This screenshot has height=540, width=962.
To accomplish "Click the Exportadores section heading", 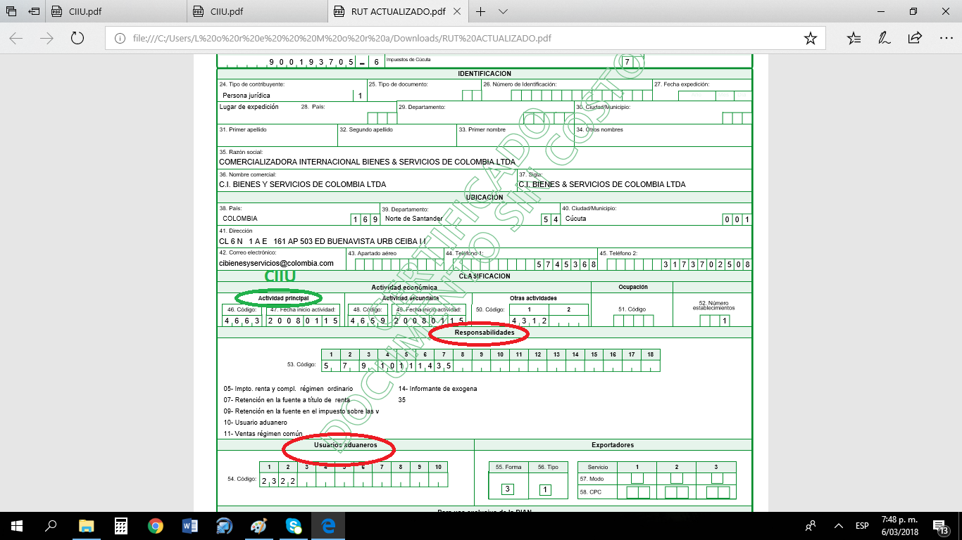I will point(613,445).
